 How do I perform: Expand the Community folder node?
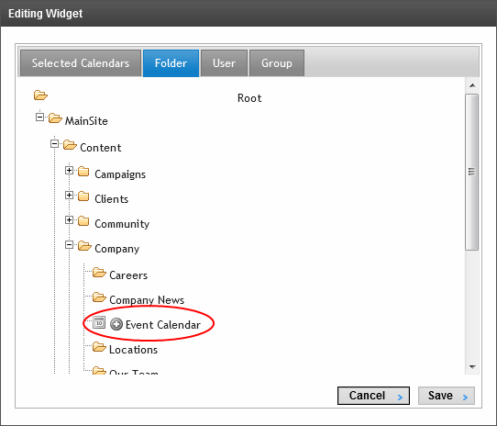tap(69, 219)
